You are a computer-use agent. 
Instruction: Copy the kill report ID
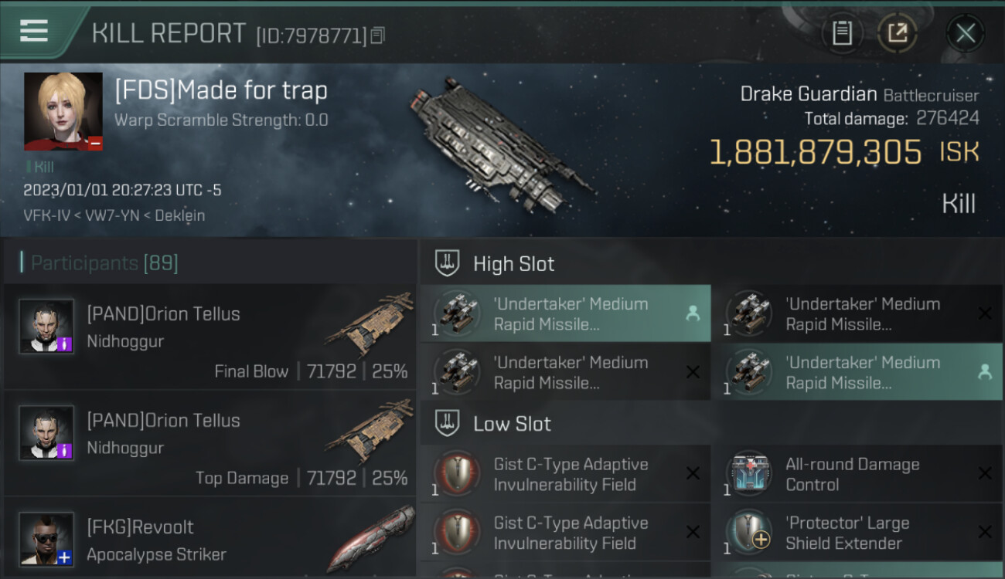[x=377, y=35]
